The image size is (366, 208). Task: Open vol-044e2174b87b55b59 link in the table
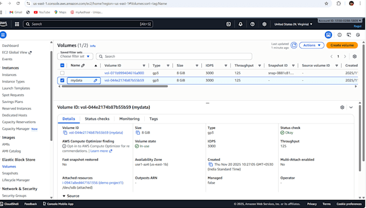tap(124, 80)
